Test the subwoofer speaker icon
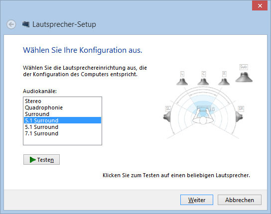 [x=244, y=77]
